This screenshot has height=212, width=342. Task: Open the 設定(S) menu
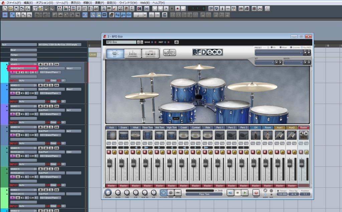[x=112, y=3]
